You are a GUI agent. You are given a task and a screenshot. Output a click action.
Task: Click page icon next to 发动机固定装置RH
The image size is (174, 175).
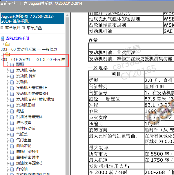coord(12,94)
